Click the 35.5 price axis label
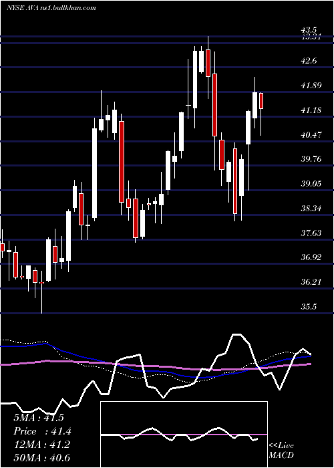The width and height of the screenshot is (334, 468). [309, 307]
